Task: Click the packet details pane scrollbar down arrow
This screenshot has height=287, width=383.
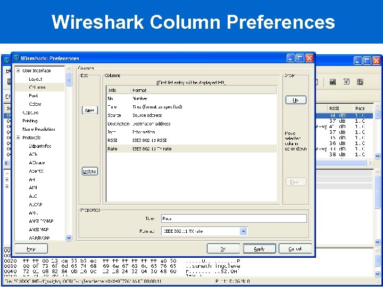Action: click(378, 242)
